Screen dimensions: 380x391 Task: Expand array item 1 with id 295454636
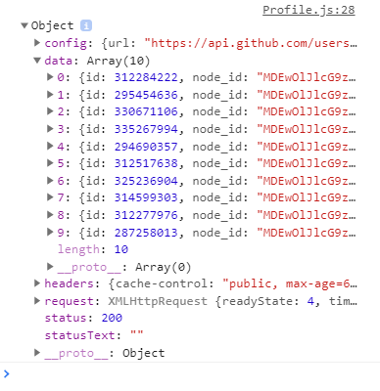[50, 95]
